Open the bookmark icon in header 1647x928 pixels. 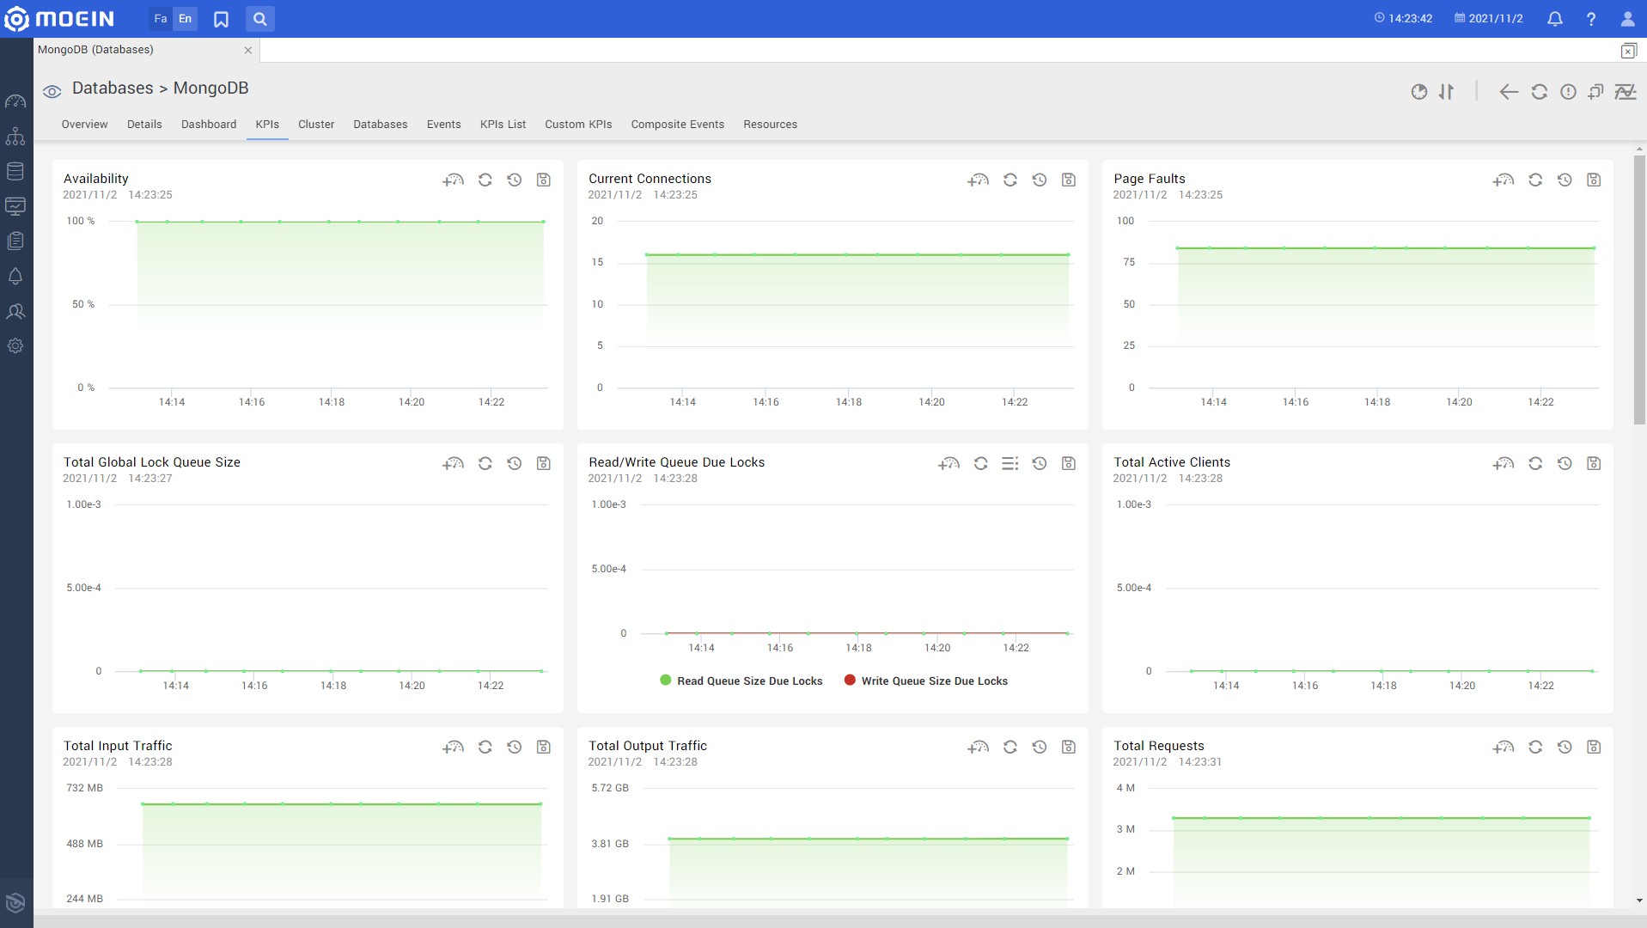pos(221,19)
